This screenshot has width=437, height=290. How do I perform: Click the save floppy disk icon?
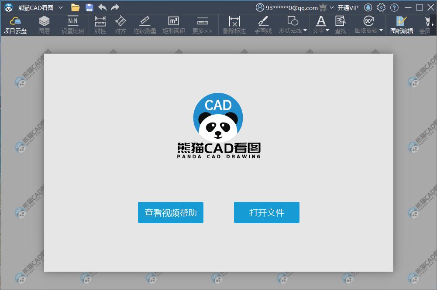tap(89, 7)
